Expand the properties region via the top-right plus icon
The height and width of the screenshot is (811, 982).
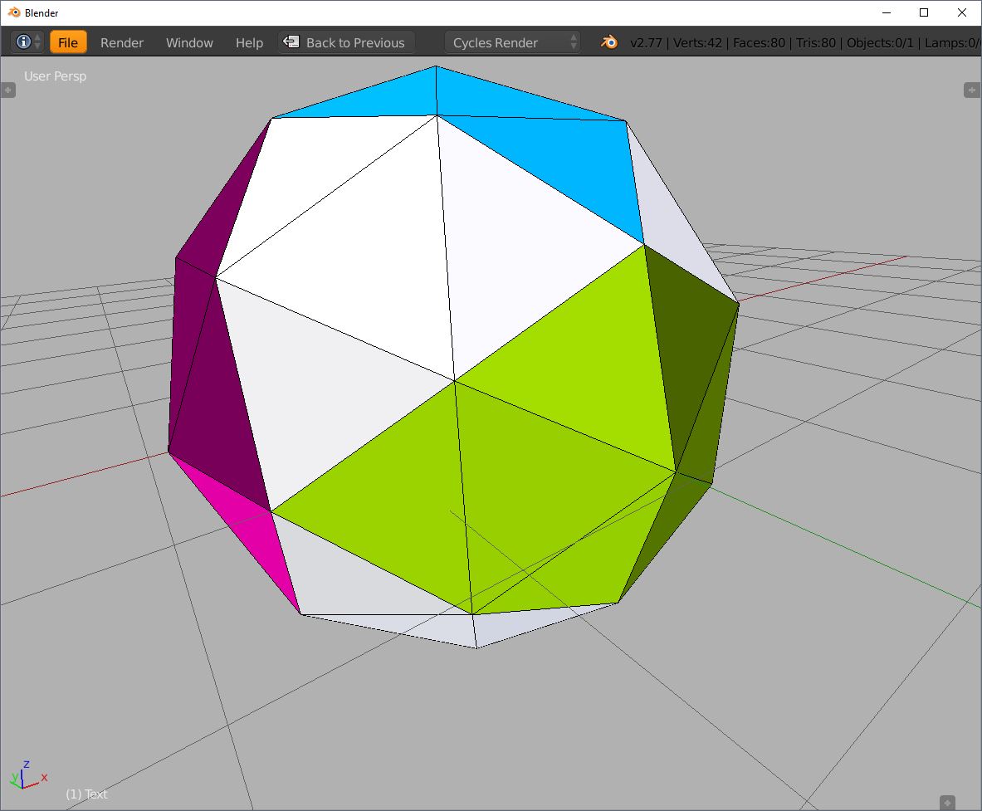pos(973,90)
